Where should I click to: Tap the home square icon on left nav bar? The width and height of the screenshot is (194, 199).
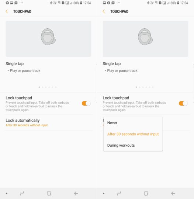[49, 193]
